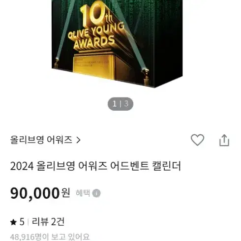Viewport: 241px width, 241px height.
Task: Tap the gold pedestal in the product photo
Action: pyautogui.click(x=101, y=66)
